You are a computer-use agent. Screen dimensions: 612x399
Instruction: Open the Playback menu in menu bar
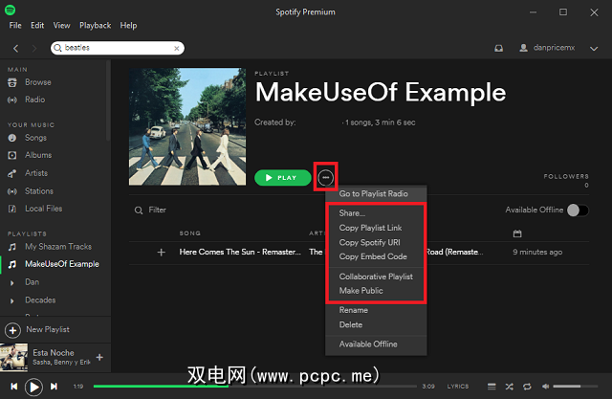(95, 25)
